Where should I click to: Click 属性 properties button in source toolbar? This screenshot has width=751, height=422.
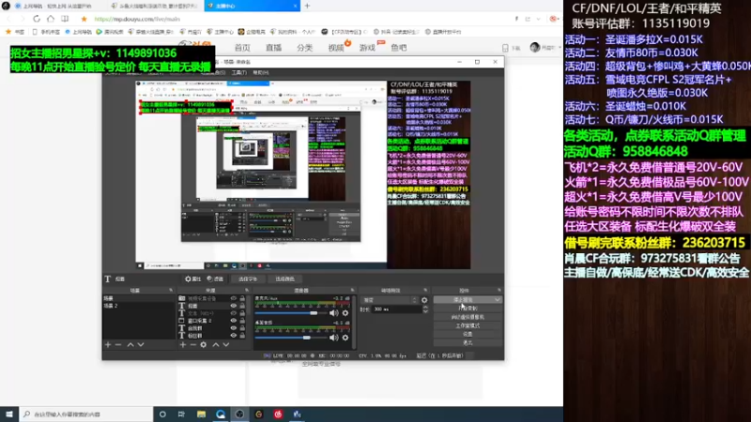[192, 279]
